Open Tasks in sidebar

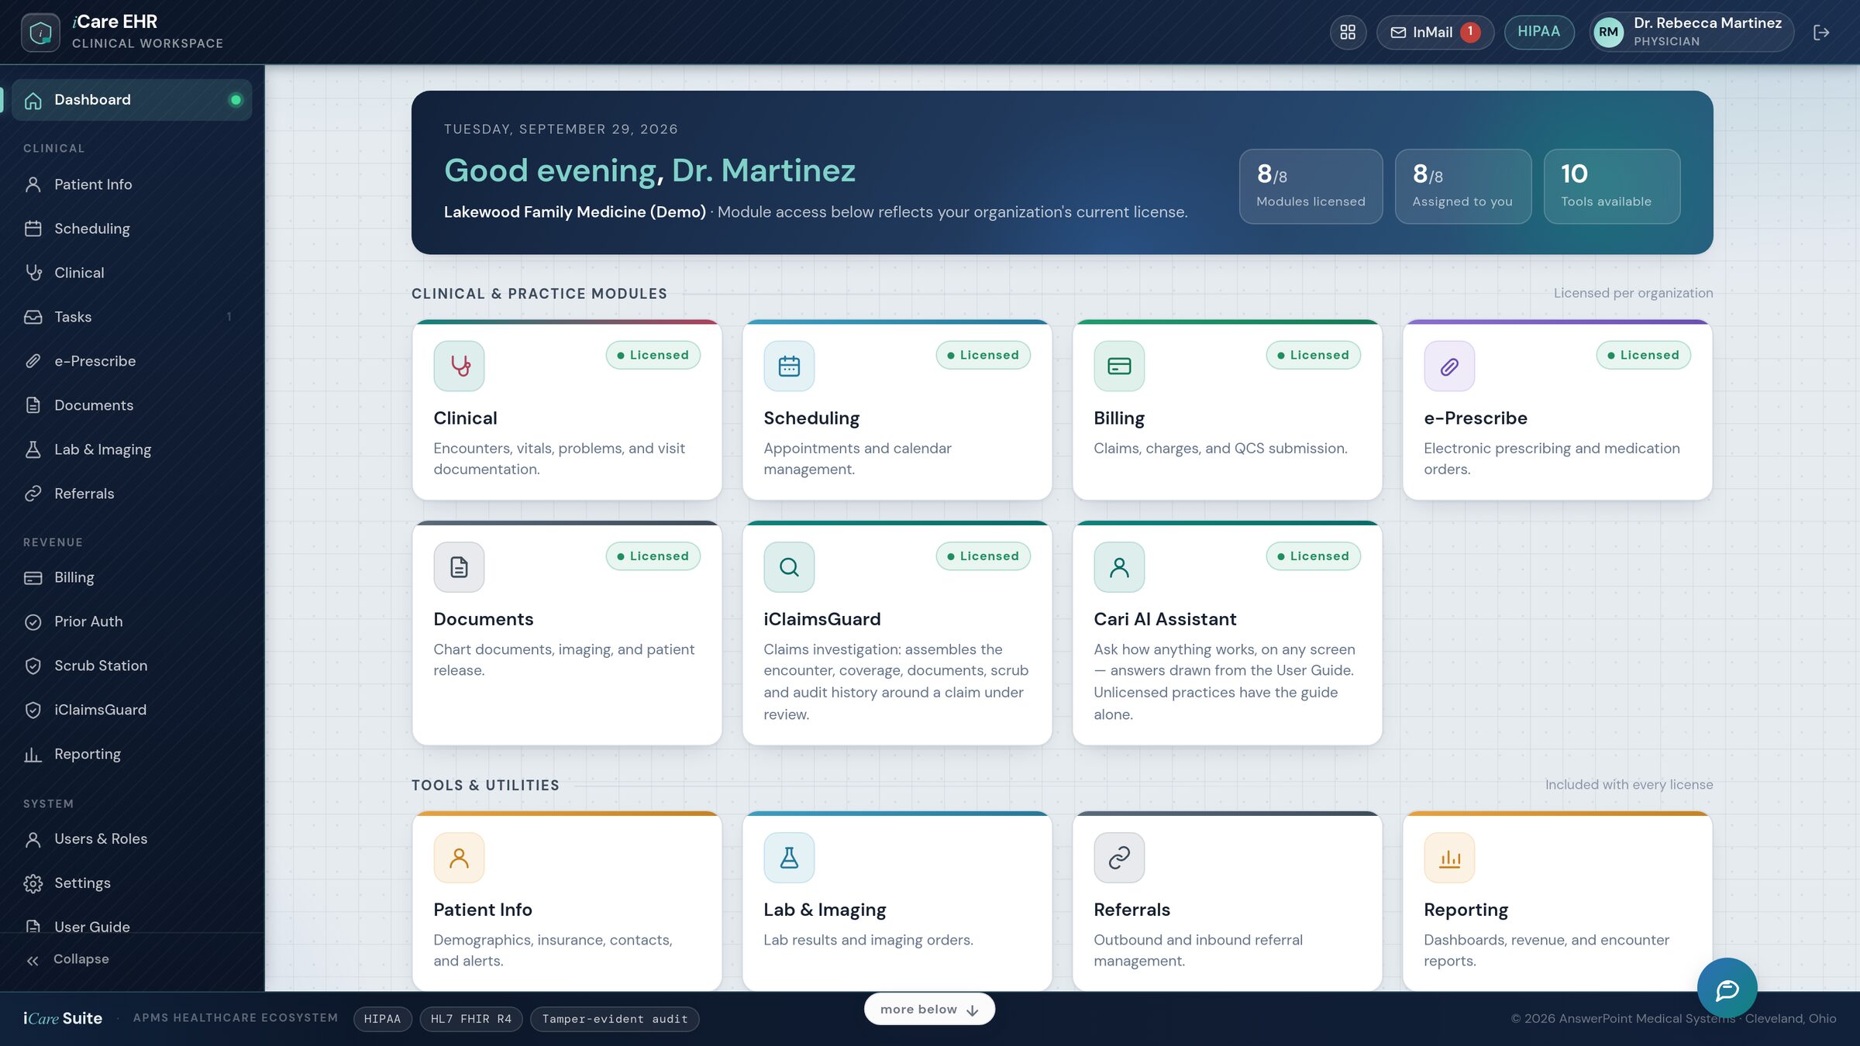(x=132, y=317)
